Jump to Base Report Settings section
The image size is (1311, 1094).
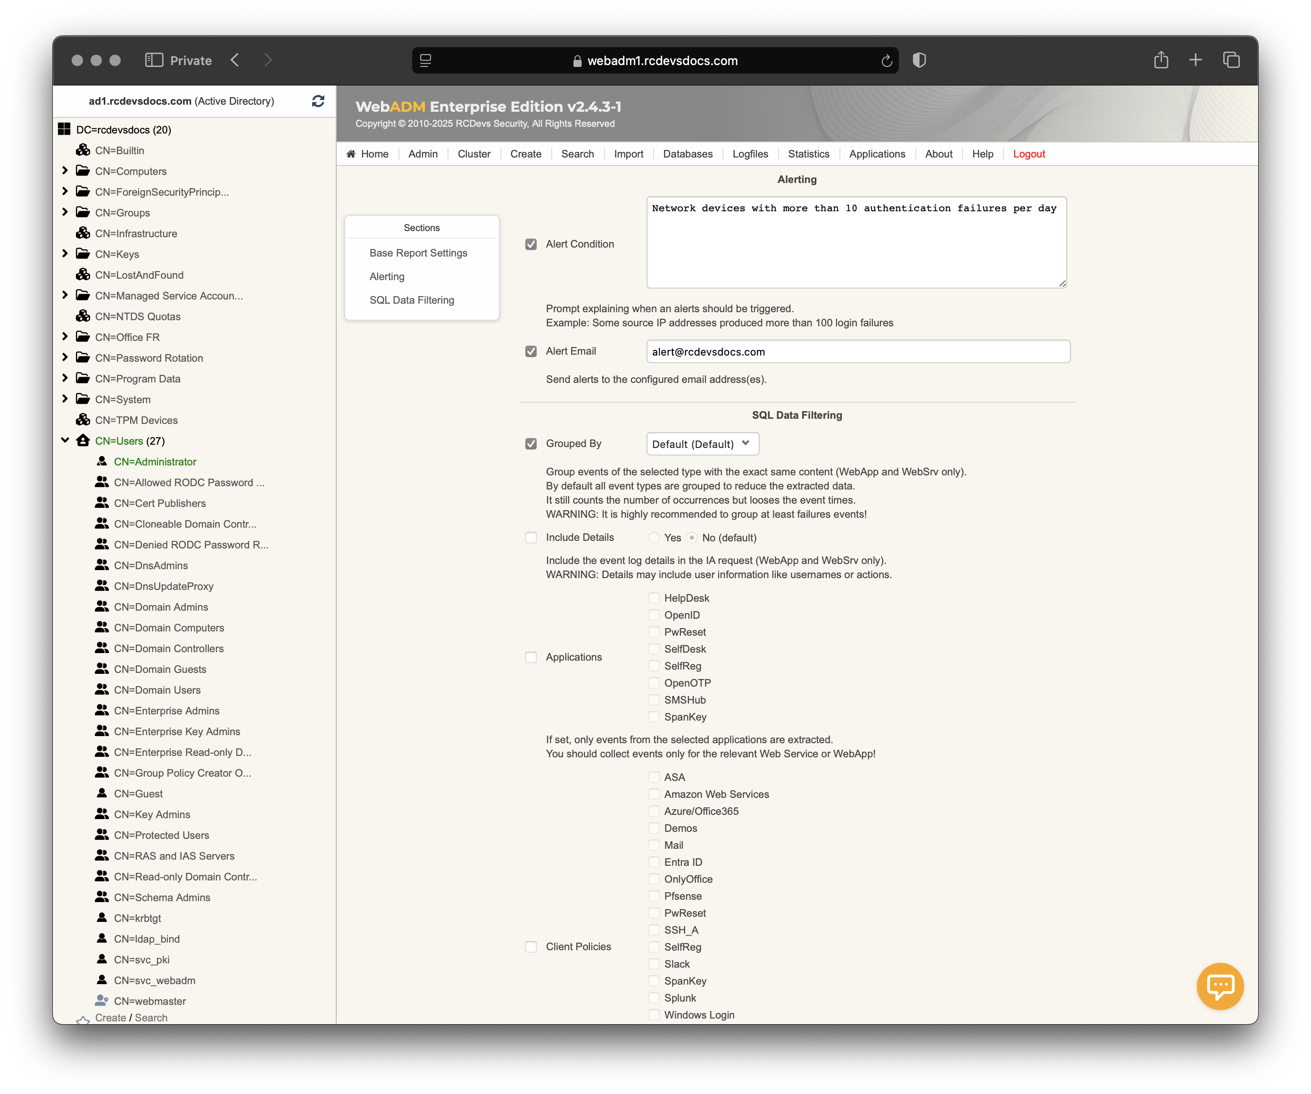(418, 253)
